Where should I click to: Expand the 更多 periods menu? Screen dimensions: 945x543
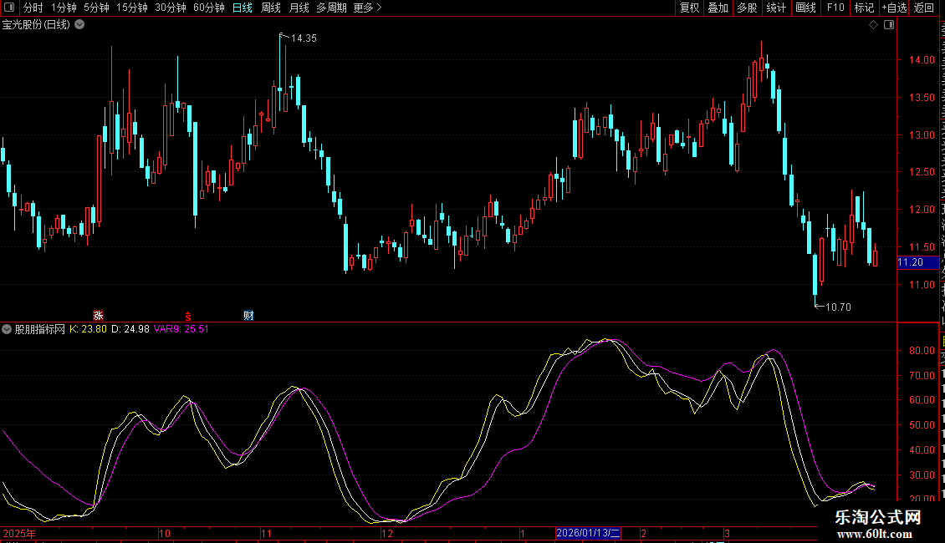click(x=367, y=8)
